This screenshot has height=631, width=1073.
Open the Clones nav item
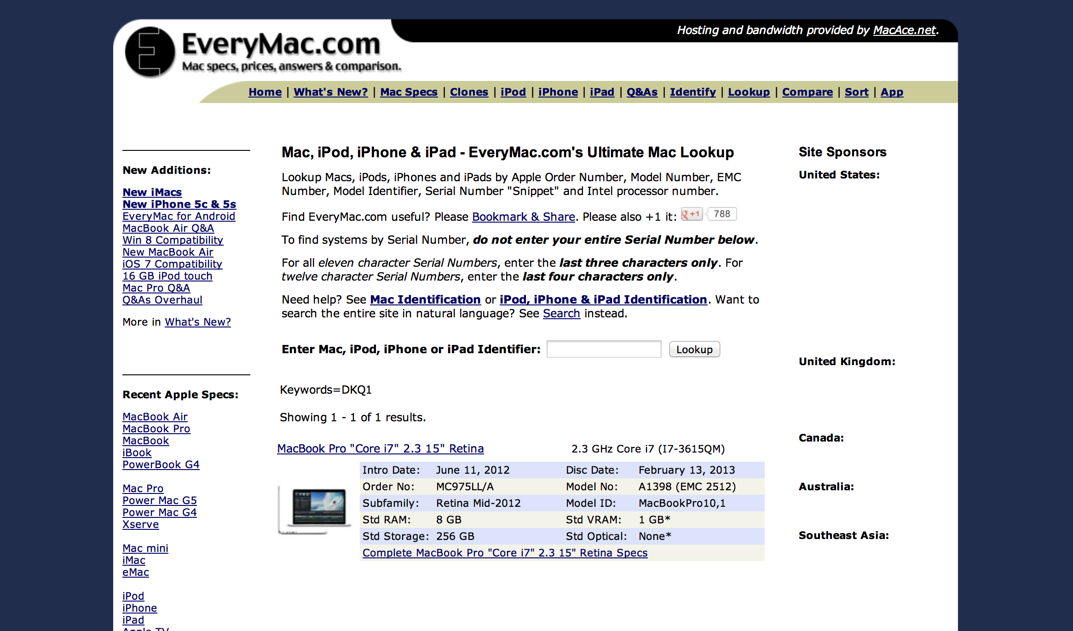click(469, 92)
